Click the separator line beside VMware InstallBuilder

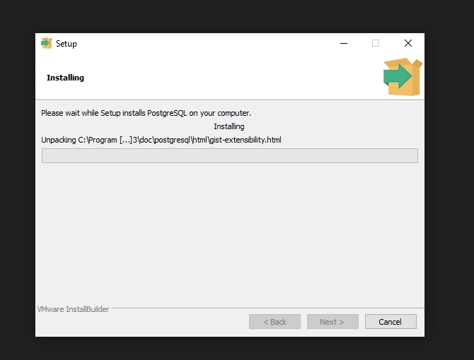[x=267, y=308]
